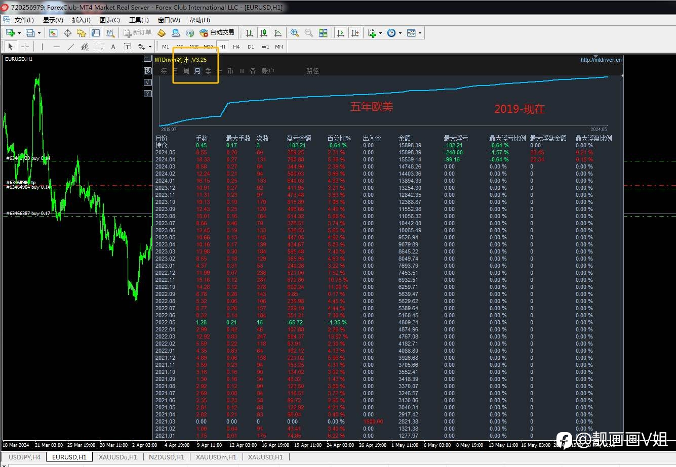This screenshot has width=676, height=467.
Task: Select the W1 timeframe
Action: coord(265,47)
